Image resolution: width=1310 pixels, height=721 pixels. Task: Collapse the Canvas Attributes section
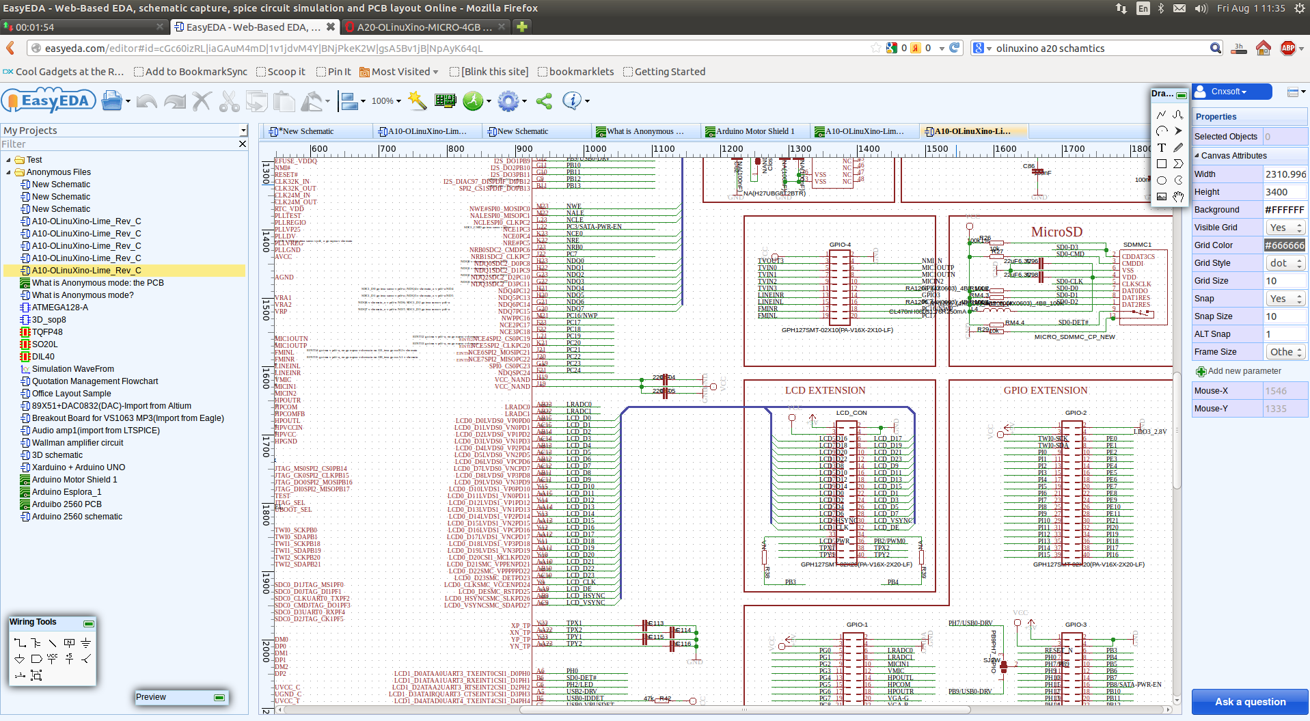(1197, 155)
